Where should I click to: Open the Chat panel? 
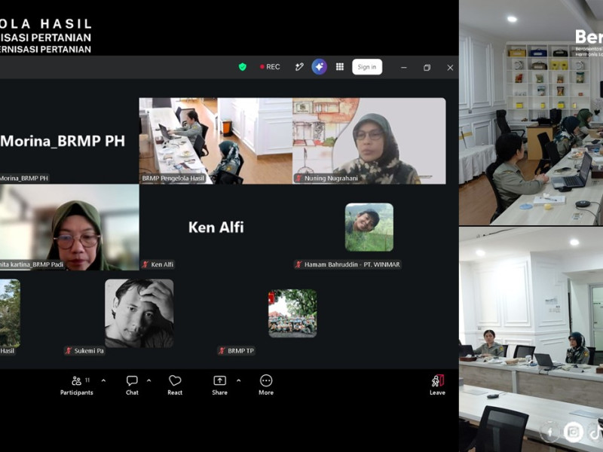tap(132, 386)
